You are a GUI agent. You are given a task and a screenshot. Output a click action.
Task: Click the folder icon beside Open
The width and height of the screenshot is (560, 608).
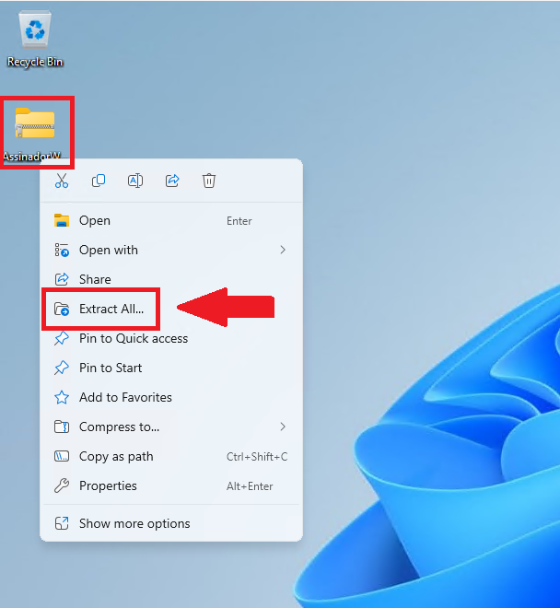pyautogui.click(x=62, y=221)
